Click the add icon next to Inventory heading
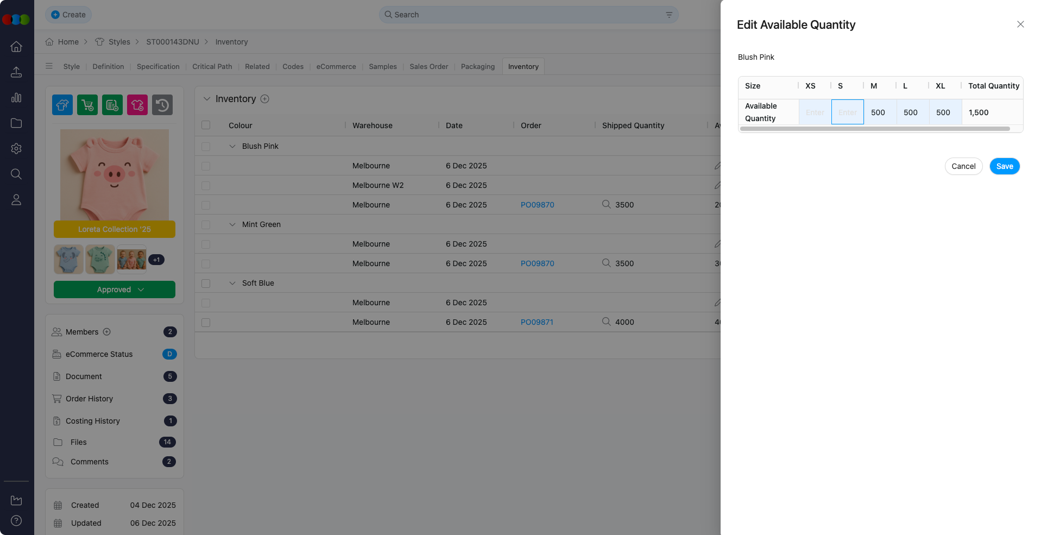The width and height of the screenshot is (1041, 535). tap(265, 99)
